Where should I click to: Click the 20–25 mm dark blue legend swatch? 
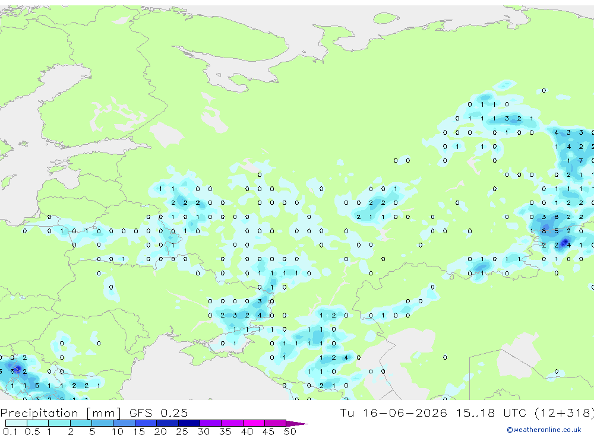tap(167, 423)
